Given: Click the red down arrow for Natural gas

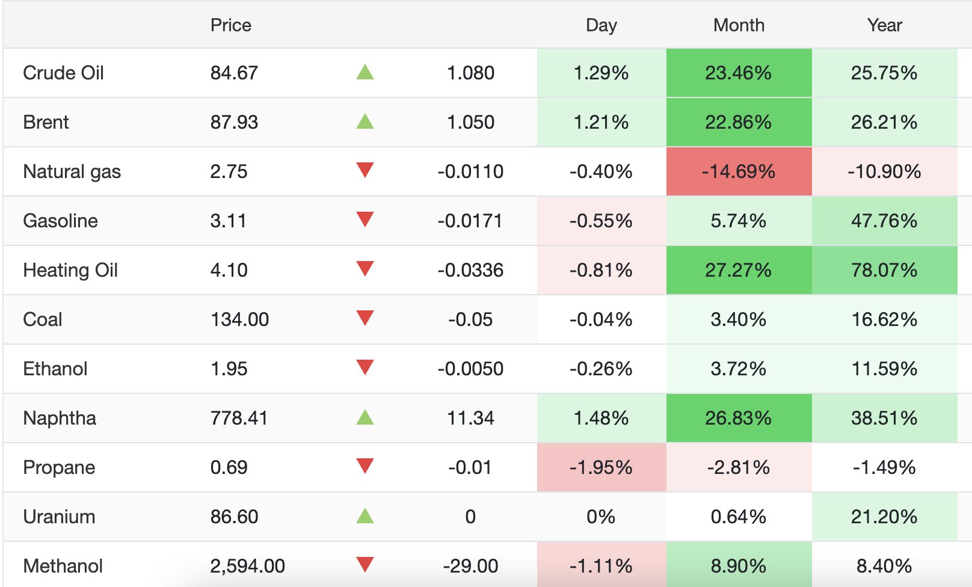Looking at the screenshot, I should [365, 170].
